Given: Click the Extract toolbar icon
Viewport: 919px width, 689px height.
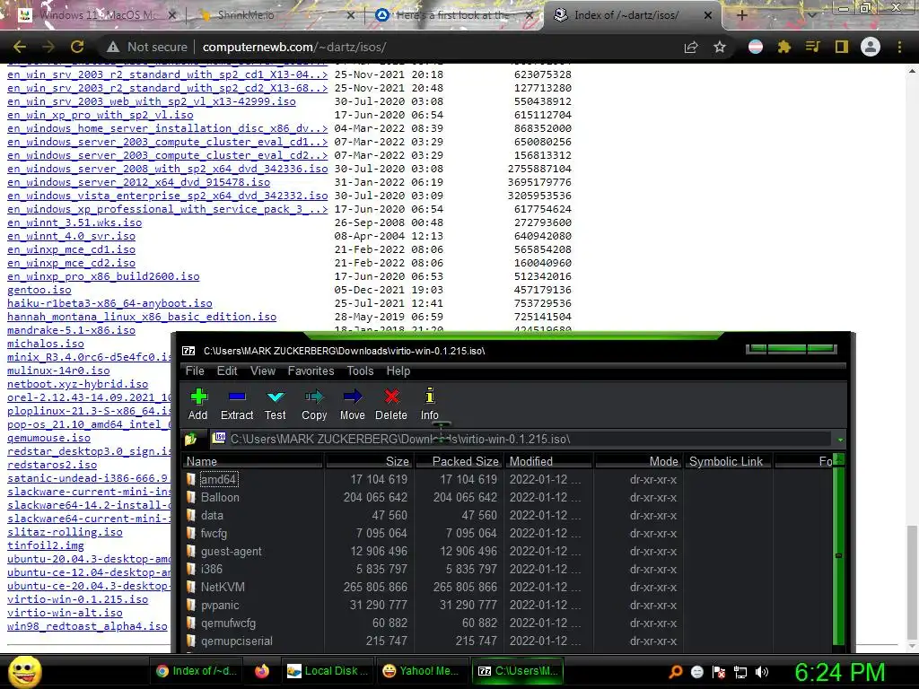Looking at the screenshot, I should pyautogui.click(x=237, y=405).
